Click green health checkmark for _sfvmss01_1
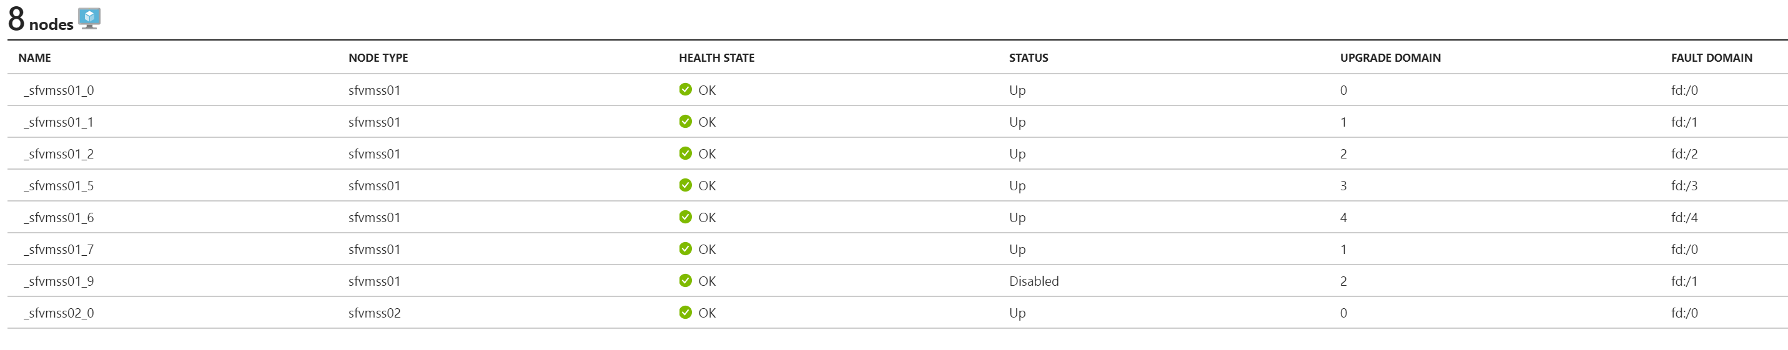This screenshot has height=350, width=1788. tap(685, 121)
